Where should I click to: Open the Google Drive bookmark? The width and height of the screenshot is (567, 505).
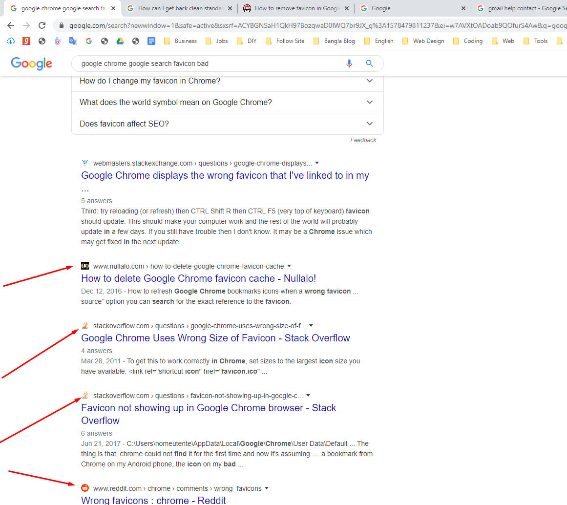coord(120,41)
